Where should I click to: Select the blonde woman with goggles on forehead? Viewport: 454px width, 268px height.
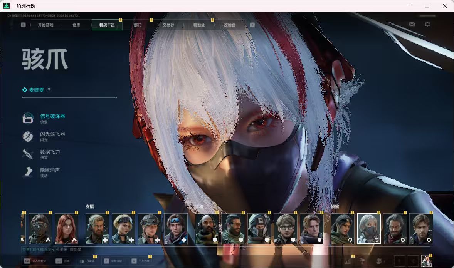(123, 229)
